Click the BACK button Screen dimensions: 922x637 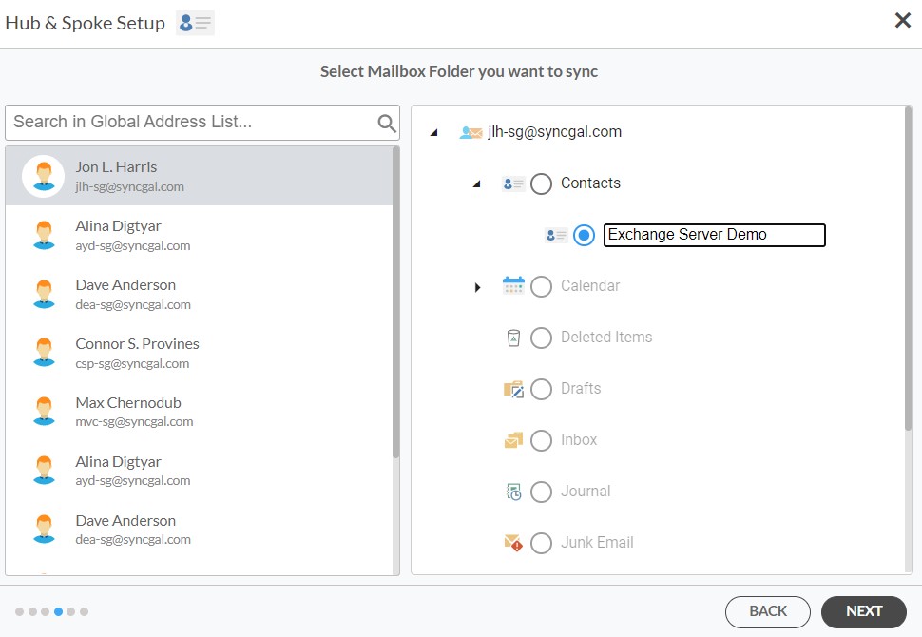click(768, 611)
